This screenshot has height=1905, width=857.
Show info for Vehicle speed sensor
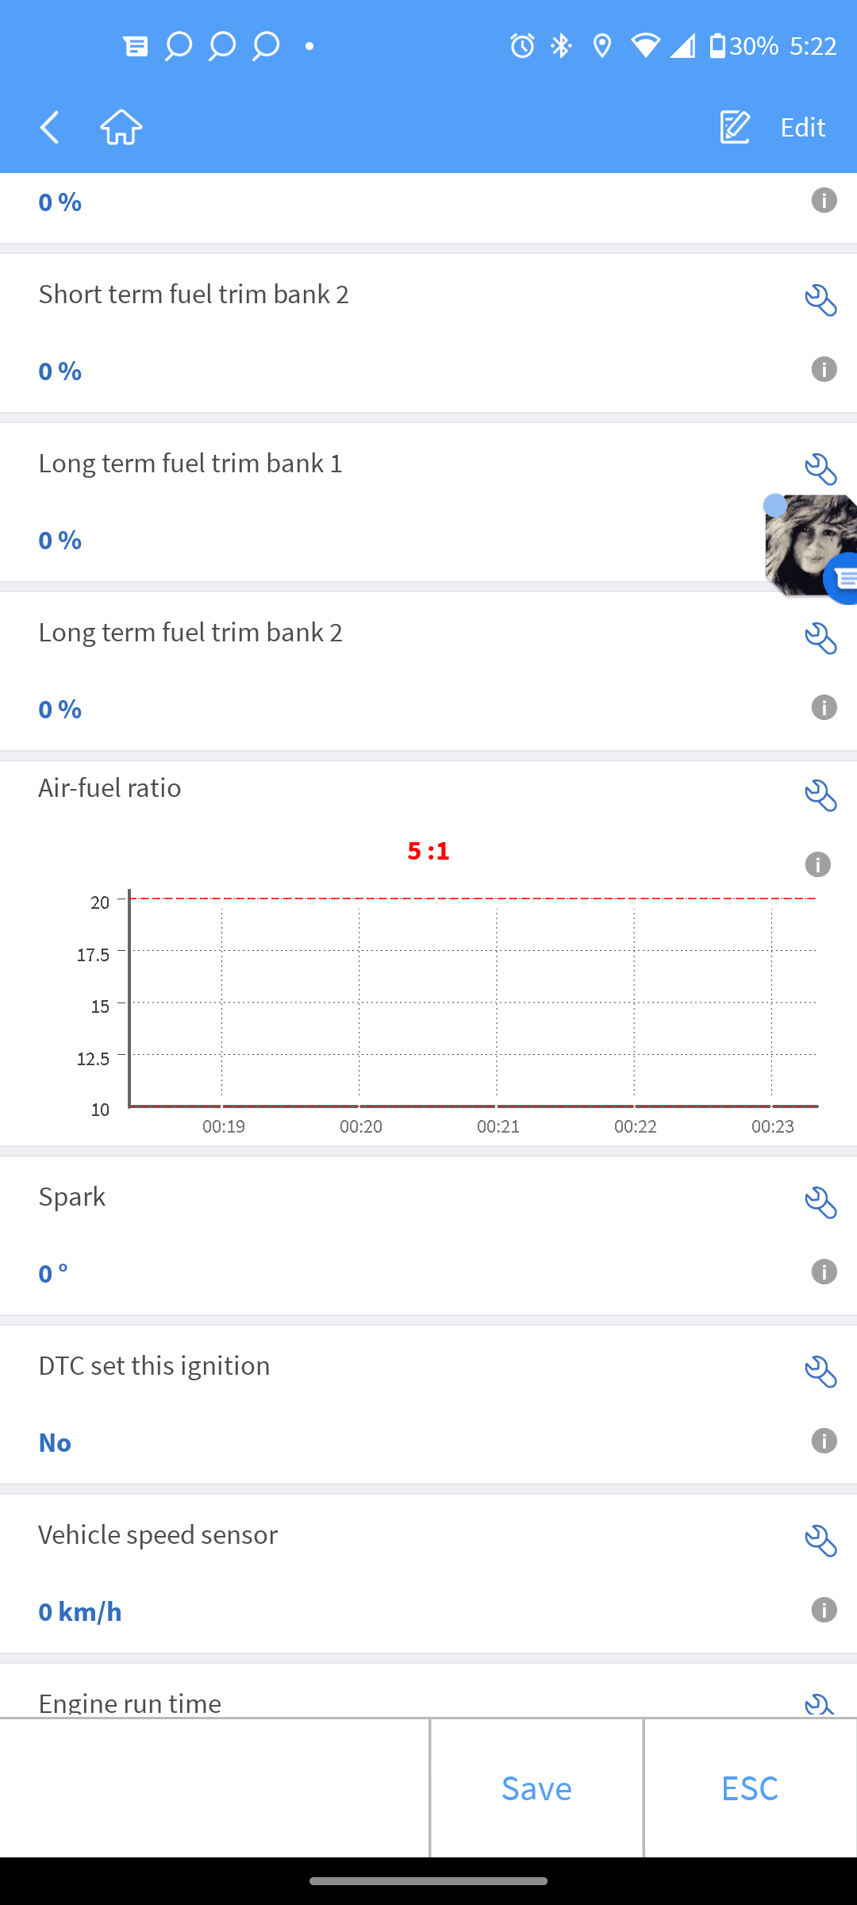point(824,1611)
